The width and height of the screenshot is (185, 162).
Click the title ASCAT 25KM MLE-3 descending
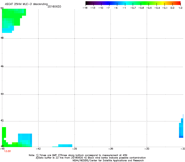click(x=26, y=4)
